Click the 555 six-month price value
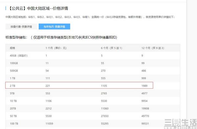Image resolution: width=197 pixels, height=129 pixels. coord(103,78)
